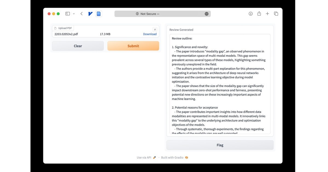
Task: Show Safari downloads list
Action: pos(250,14)
